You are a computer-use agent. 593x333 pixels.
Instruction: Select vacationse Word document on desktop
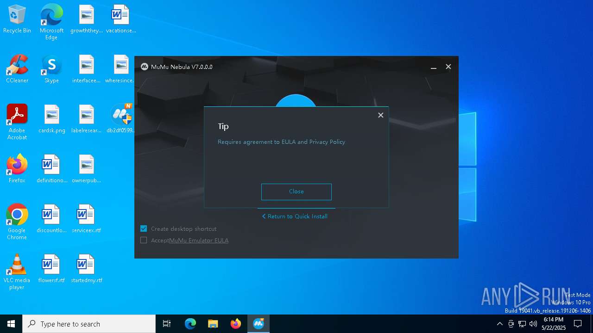121,19
